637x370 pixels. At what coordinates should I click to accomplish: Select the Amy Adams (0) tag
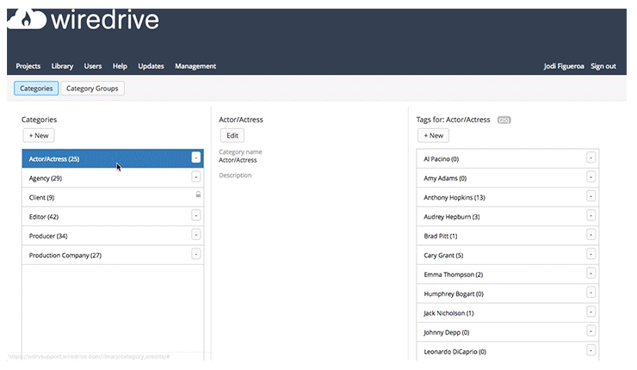click(508, 178)
